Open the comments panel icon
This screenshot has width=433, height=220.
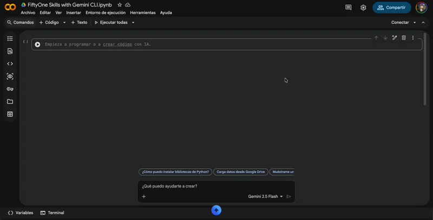pos(349,8)
